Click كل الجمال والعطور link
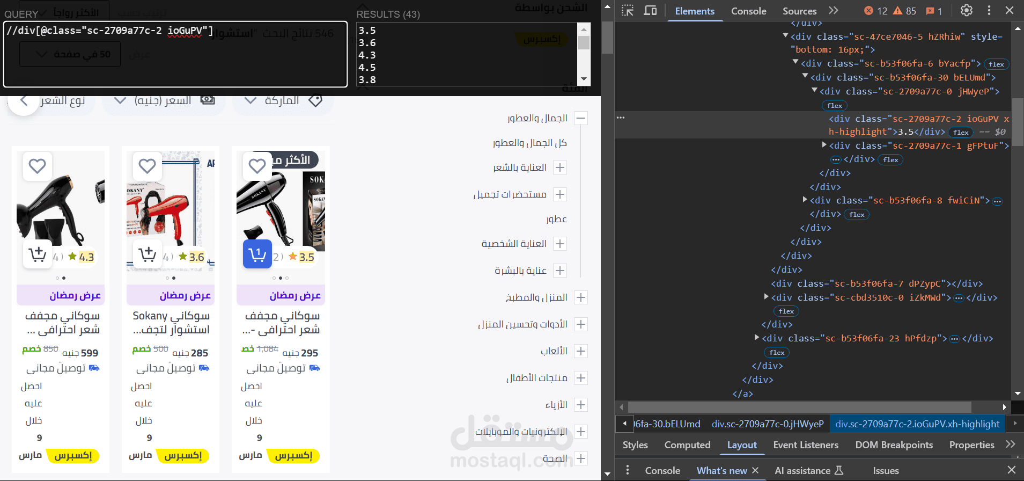Image resolution: width=1024 pixels, height=481 pixels. point(530,143)
